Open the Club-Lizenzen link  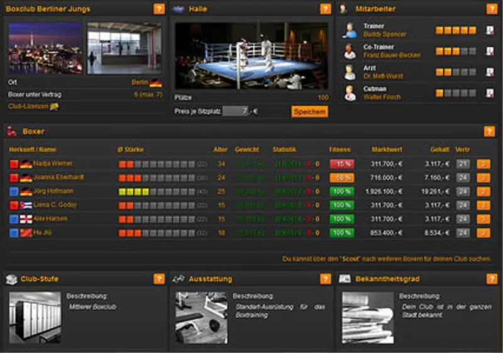(x=28, y=106)
